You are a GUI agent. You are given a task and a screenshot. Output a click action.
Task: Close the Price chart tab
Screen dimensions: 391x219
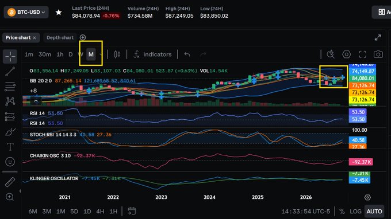pyautogui.click(x=34, y=38)
